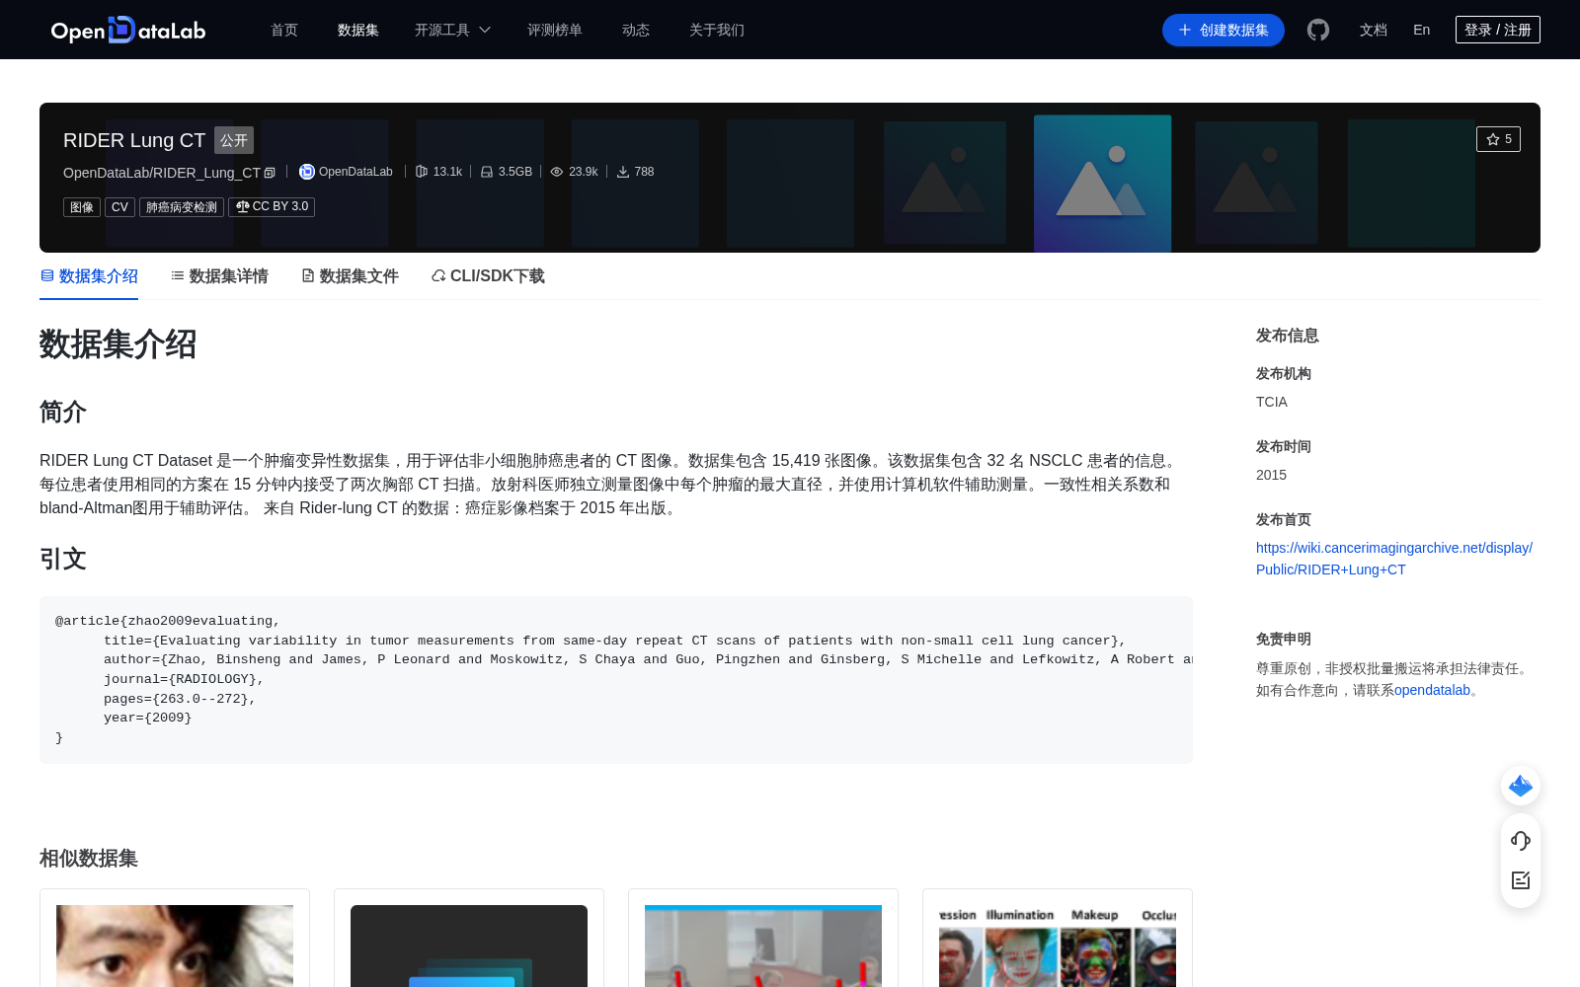Expand the 开源工具 dropdown menu
The image size is (1580, 987).
tap(452, 31)
